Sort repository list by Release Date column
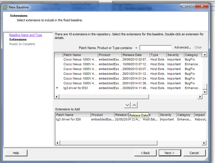The width and height of the screenshot is (215, 163). click(135, 55)
